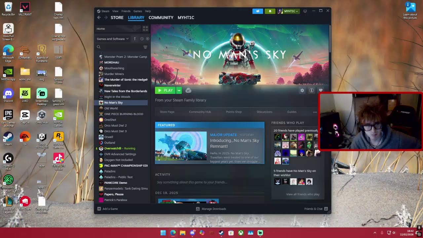Viewport: 423px width, 238px height.
Task: Click the green PLAY button
Action: (165, 90)
